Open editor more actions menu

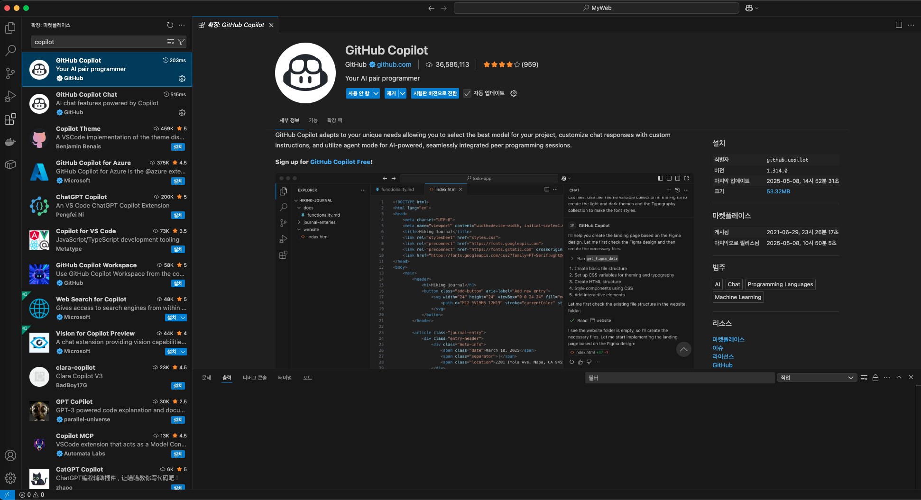(x=911, y=25)
